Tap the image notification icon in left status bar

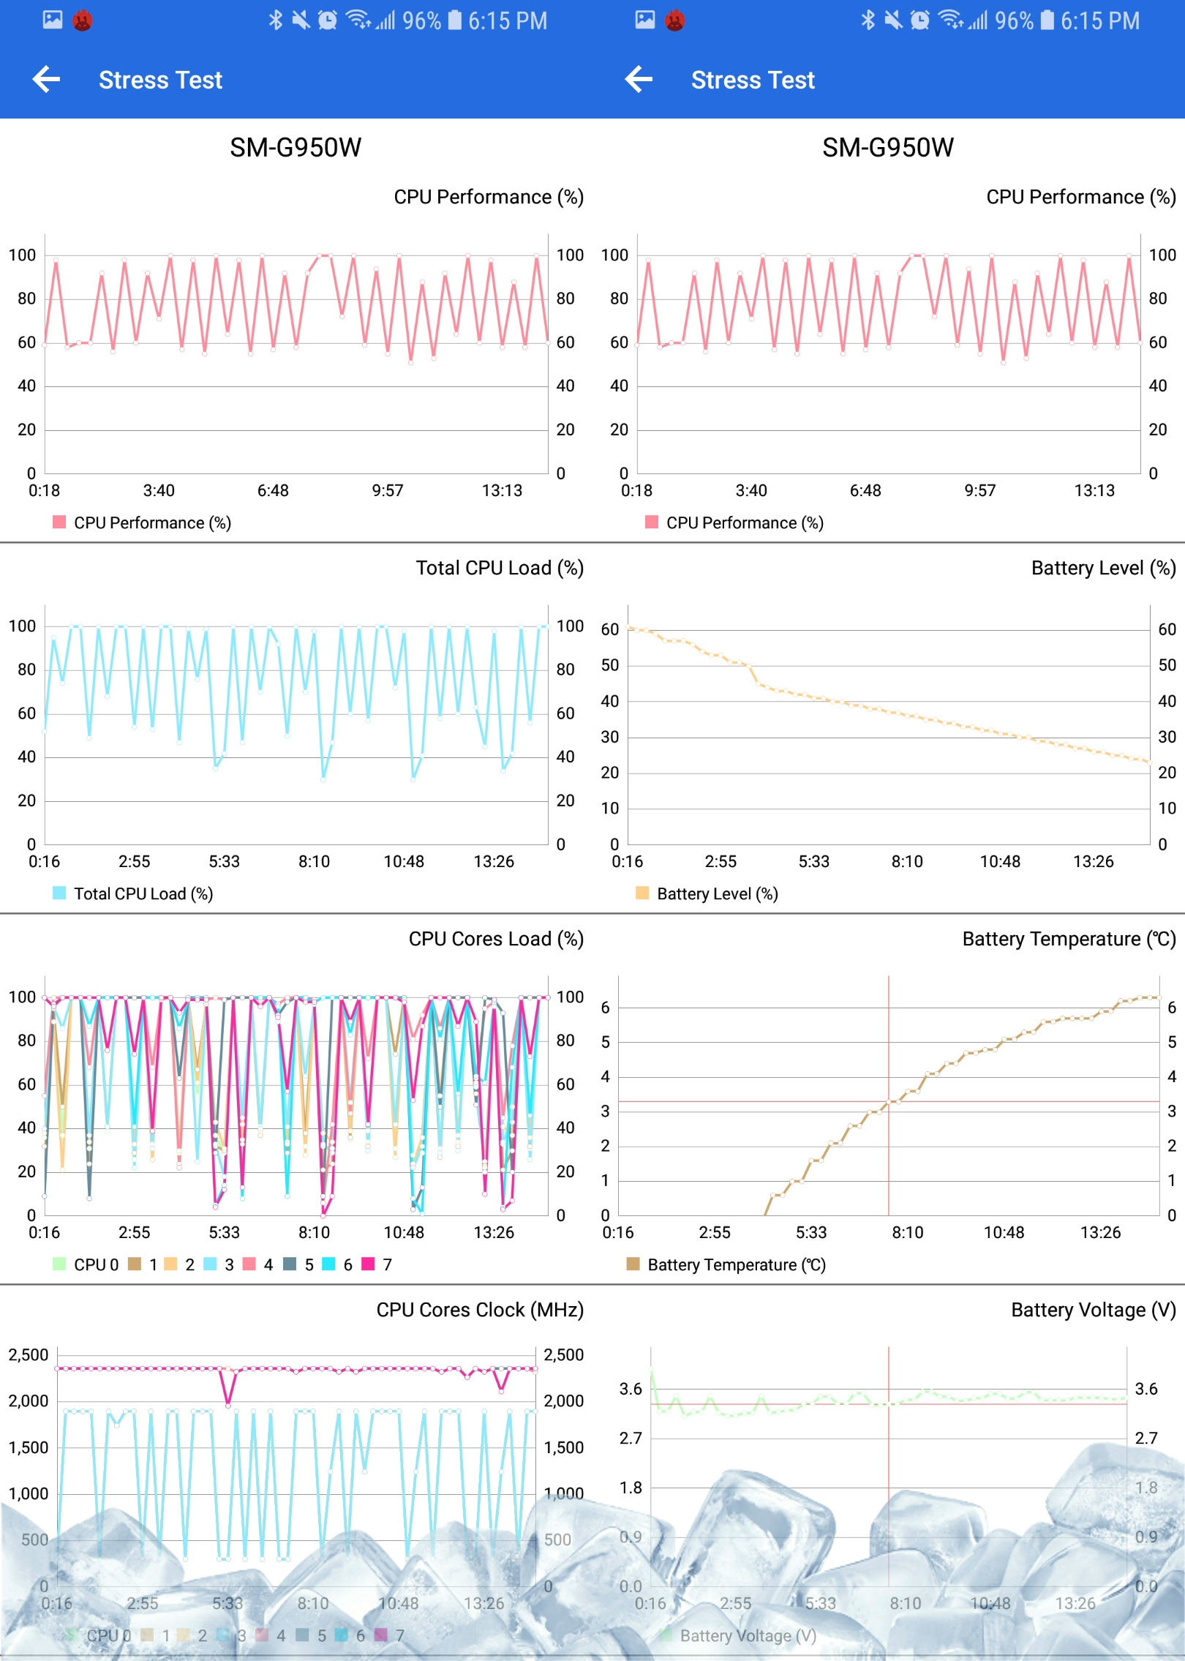pos(53,20)
